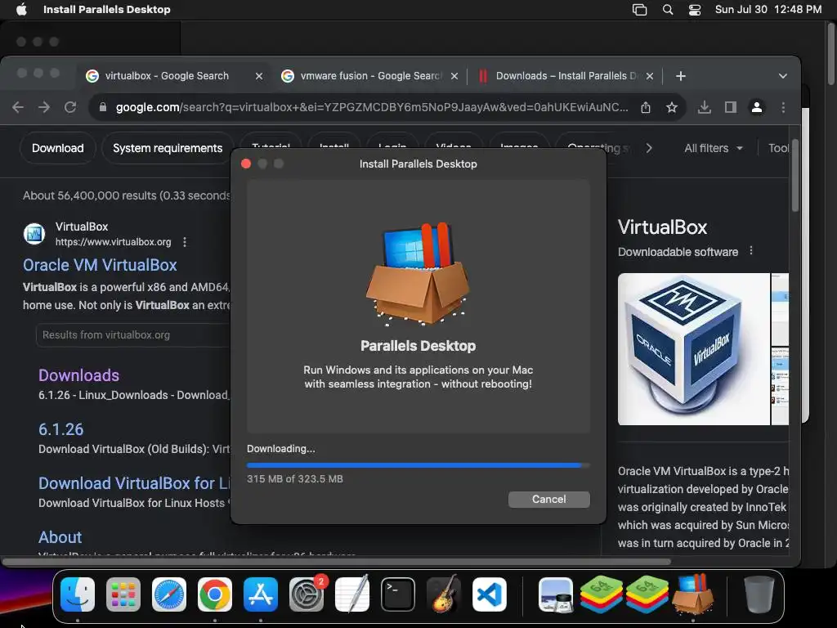Open VirtualBox logo image thumbnail
This screenshot has height=628, width=837.
[x=693, y=349]
